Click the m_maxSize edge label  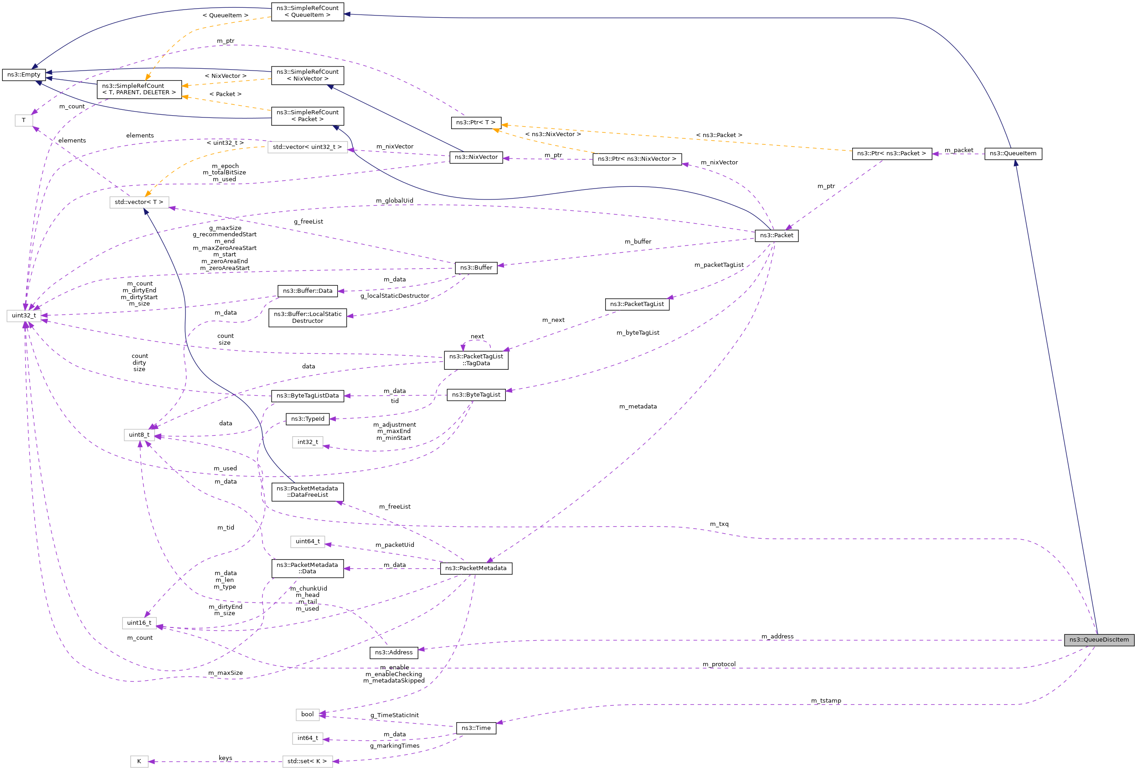click(x=226, y=673)
